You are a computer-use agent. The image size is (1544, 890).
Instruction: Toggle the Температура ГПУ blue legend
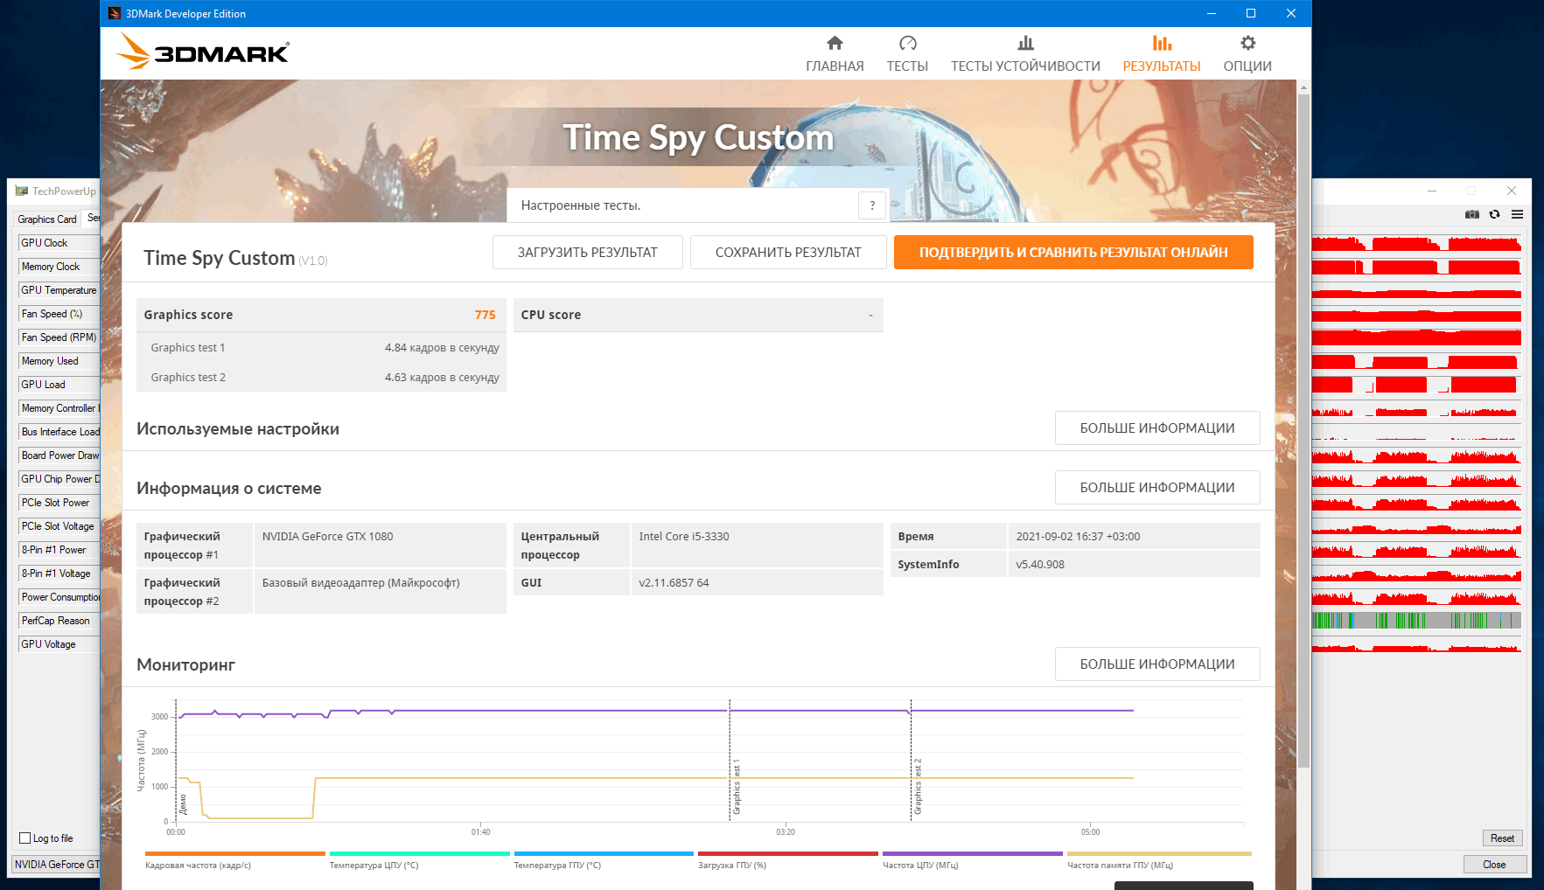click(x=604, y=859)
